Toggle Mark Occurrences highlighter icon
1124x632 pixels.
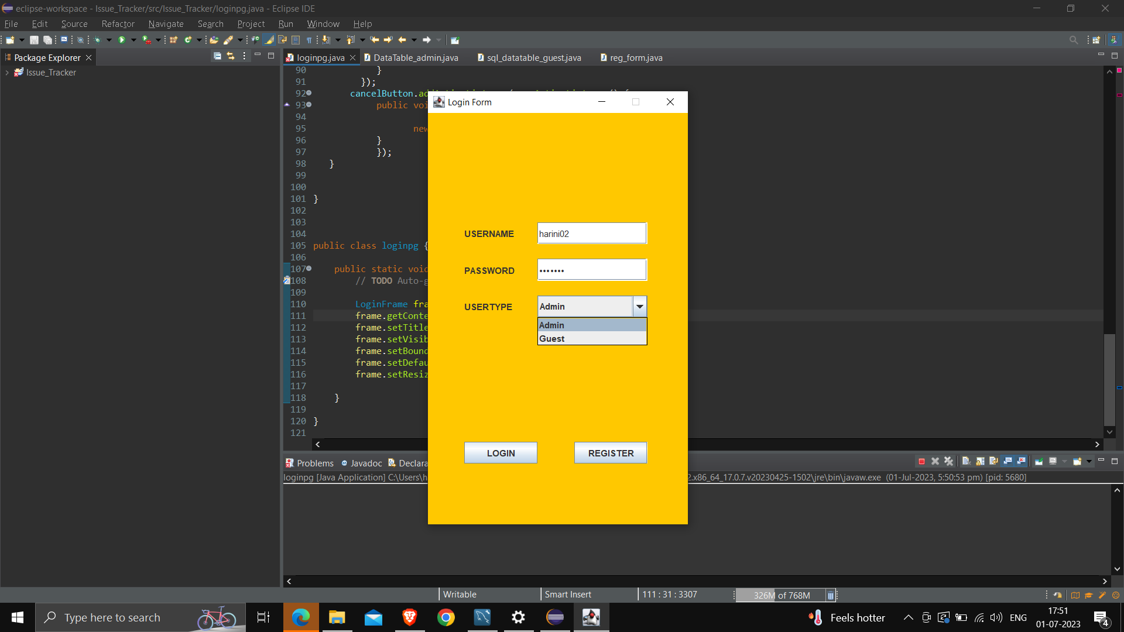(269, 40)
